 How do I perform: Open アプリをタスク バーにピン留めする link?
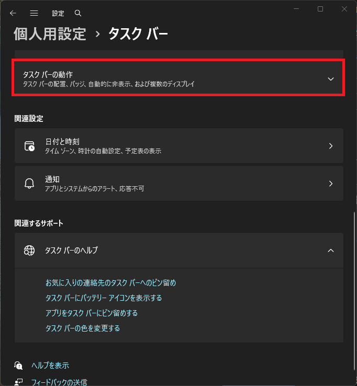pyautogui.click(x=92, y=313)
